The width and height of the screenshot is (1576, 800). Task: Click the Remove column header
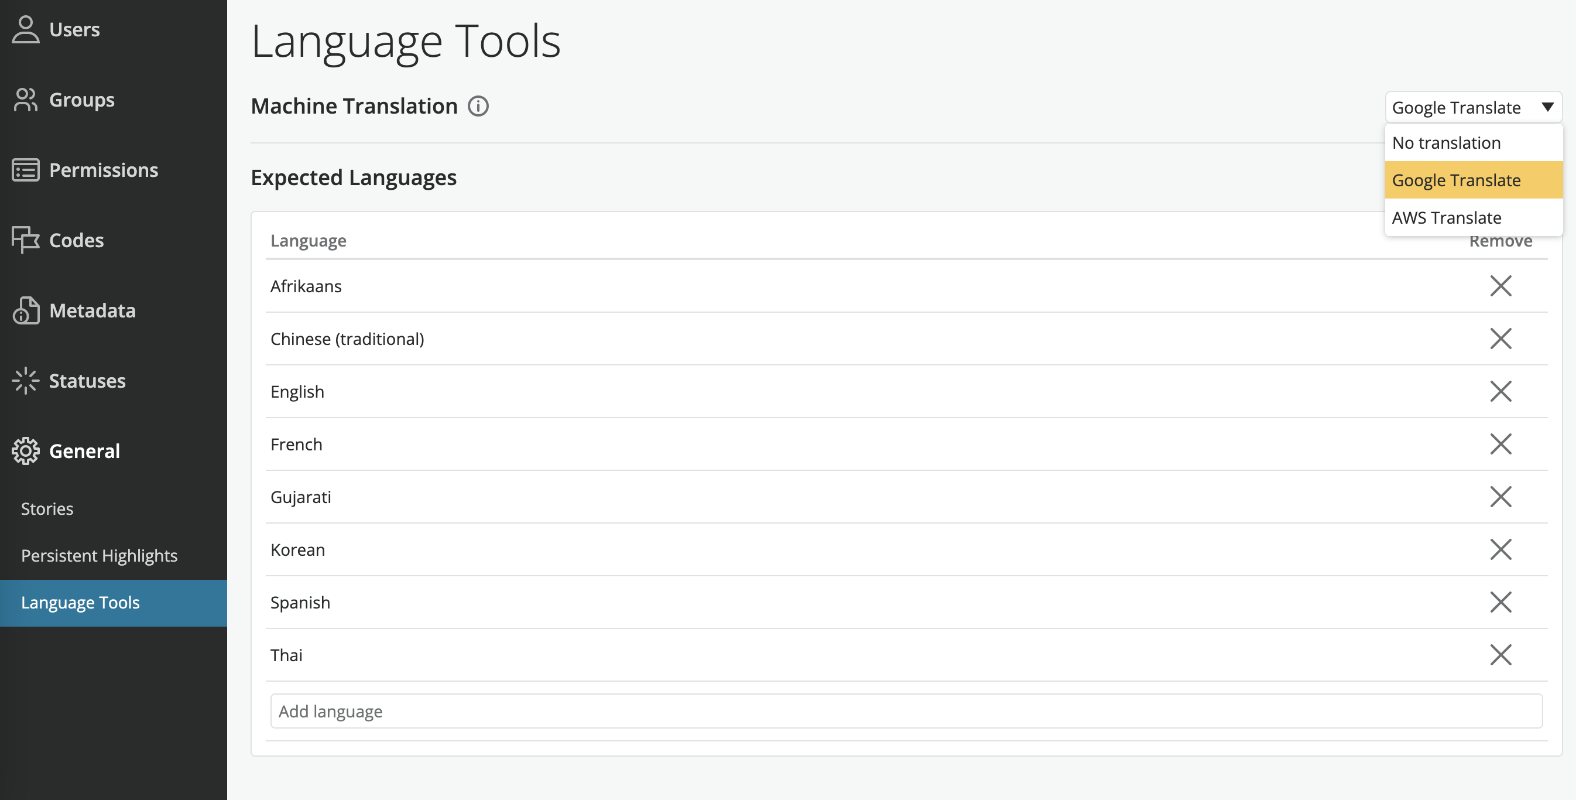(1500, 241)
